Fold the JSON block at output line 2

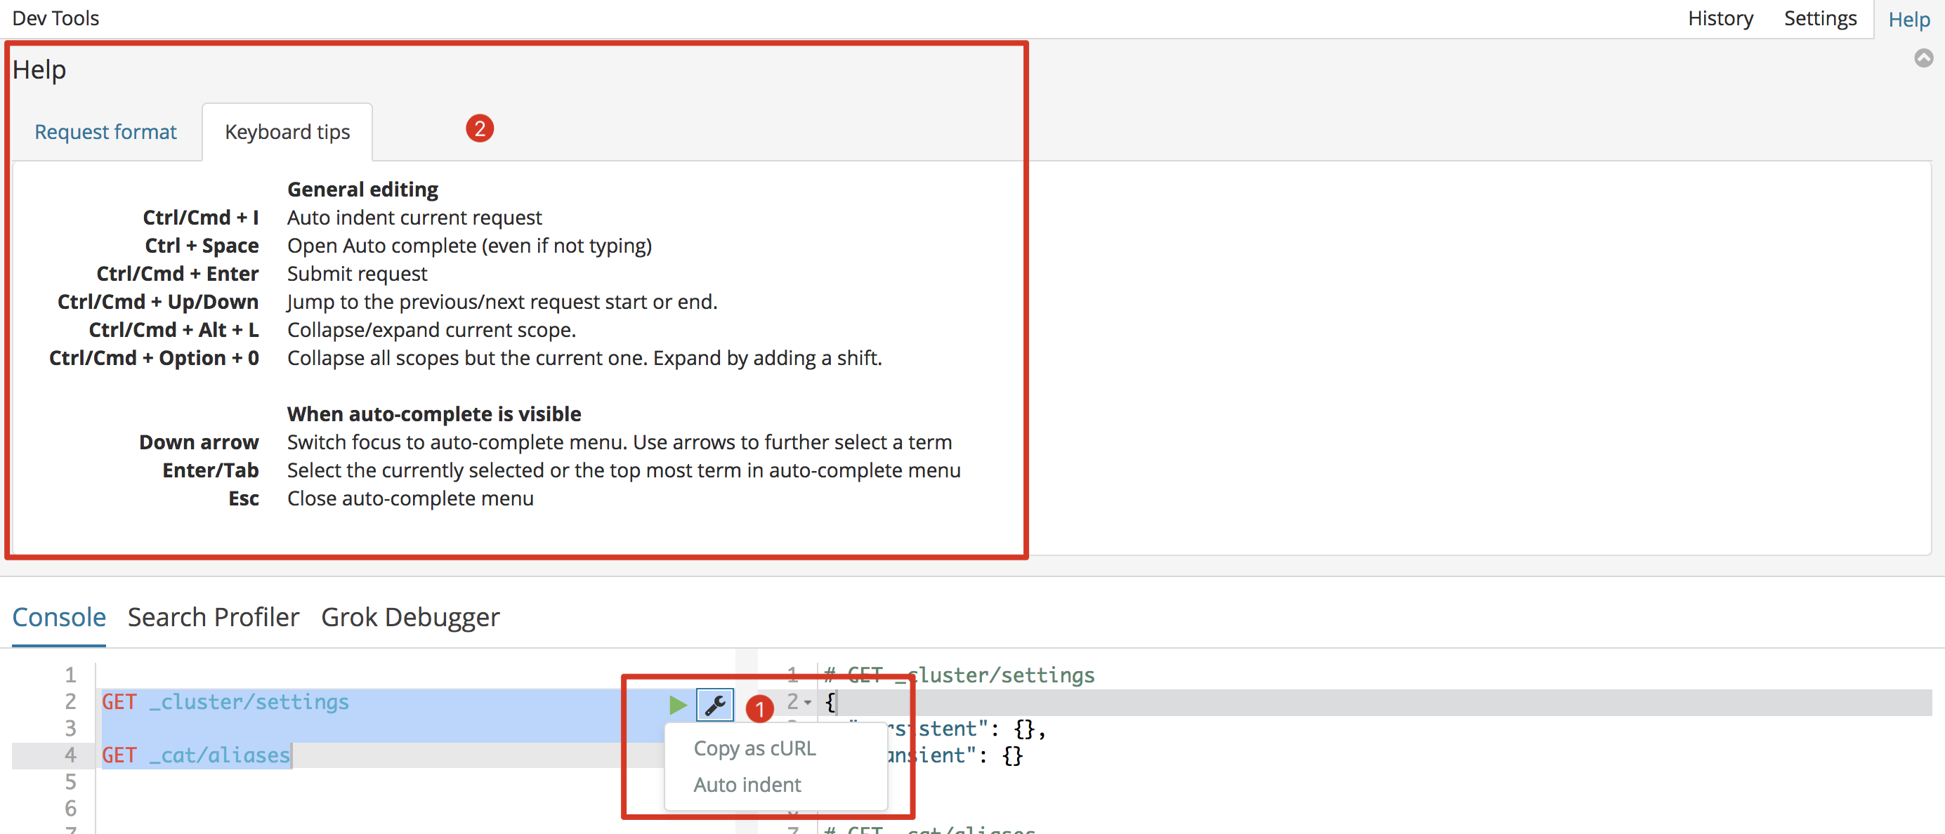click(x=808, y=703)
